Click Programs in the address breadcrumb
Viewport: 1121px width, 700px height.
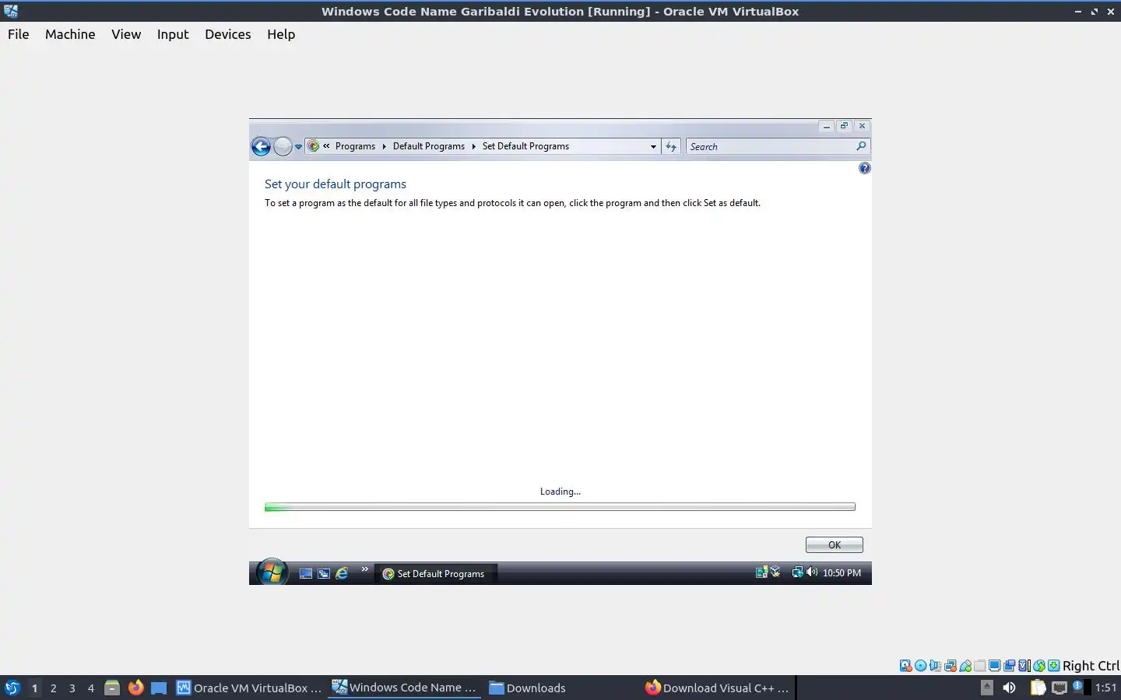[x=355, y=146]
